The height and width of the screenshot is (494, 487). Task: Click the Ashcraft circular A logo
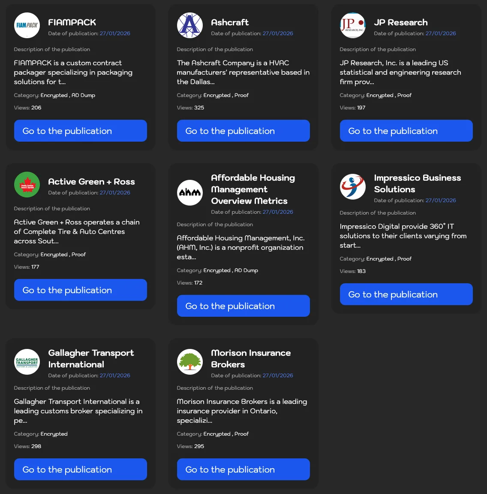click(x=190, y=25)
